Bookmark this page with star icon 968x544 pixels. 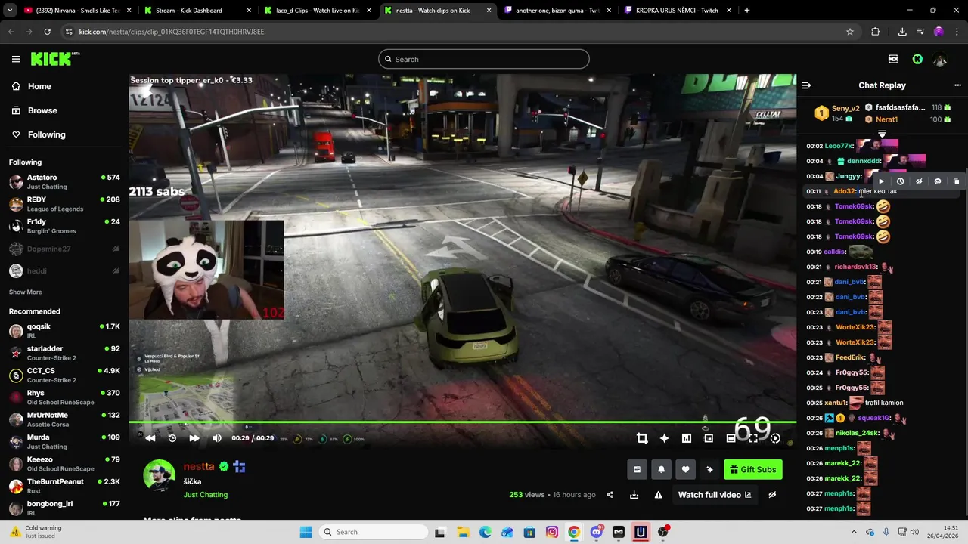[x=850, y=32]
